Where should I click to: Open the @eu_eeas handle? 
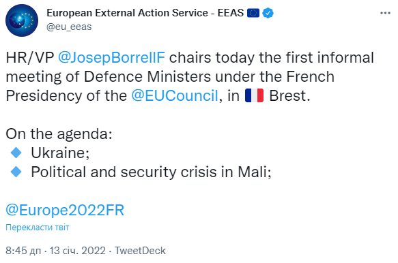[69, 27]
